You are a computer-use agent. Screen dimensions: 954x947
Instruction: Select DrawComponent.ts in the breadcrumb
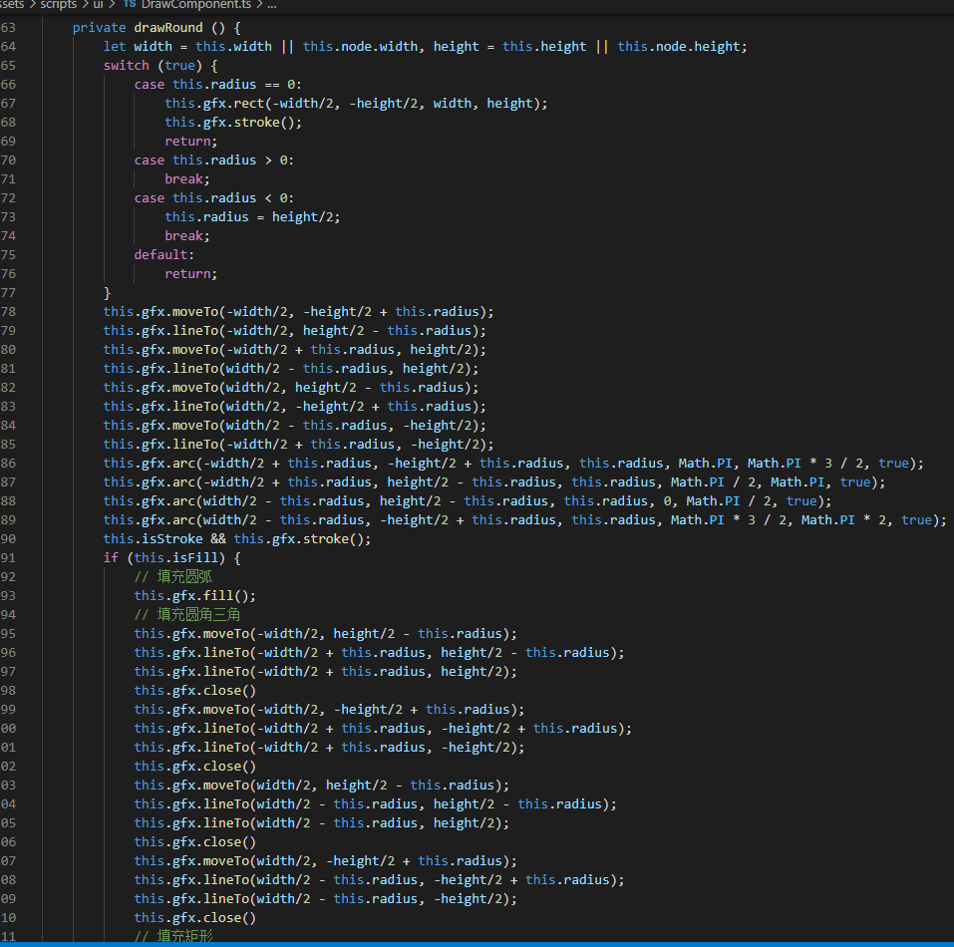[196, 4]
